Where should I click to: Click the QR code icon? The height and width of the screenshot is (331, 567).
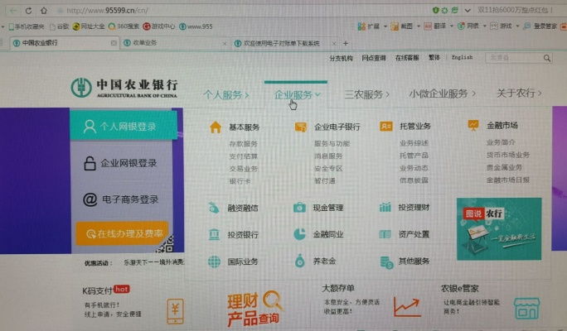pos(166,244)
